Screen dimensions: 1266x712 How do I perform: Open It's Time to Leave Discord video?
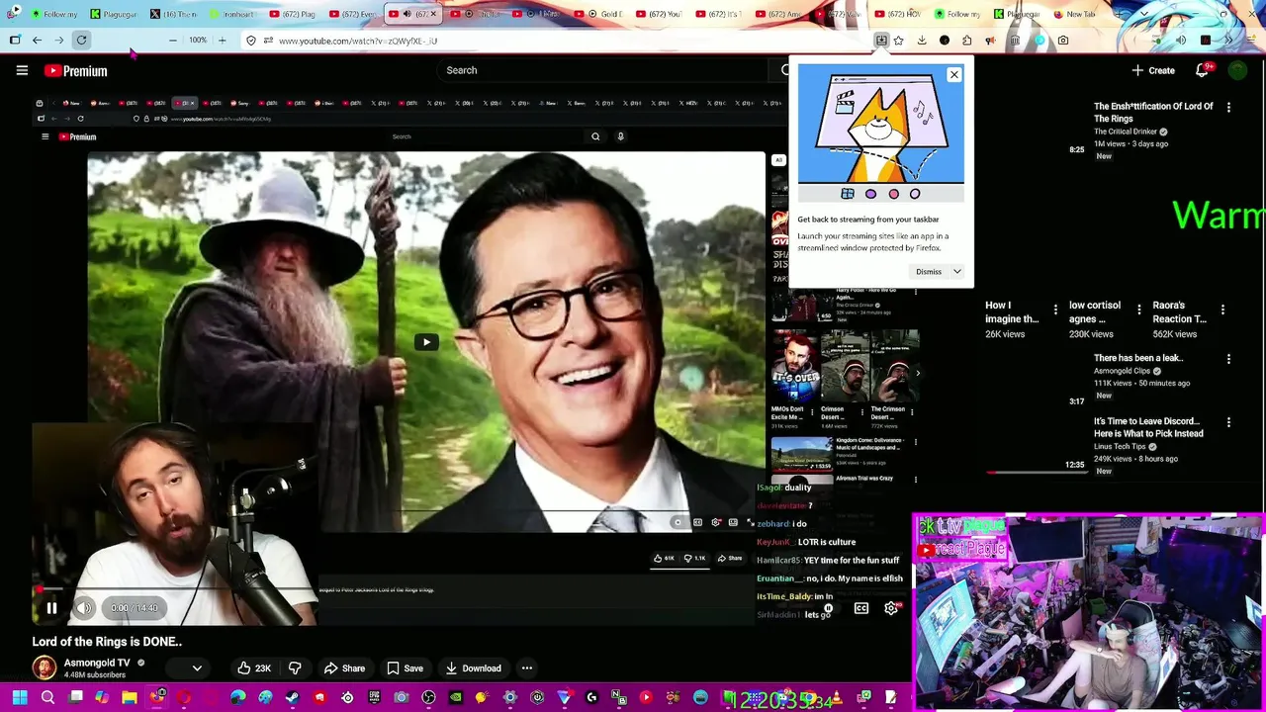(x=1148, y=427)
